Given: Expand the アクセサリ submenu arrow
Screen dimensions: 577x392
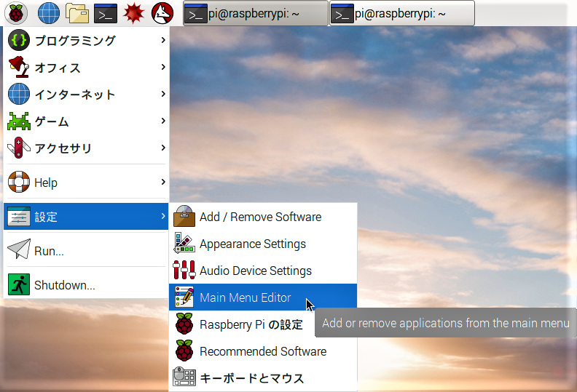Looking at the screenshot, I should [163, 148].
